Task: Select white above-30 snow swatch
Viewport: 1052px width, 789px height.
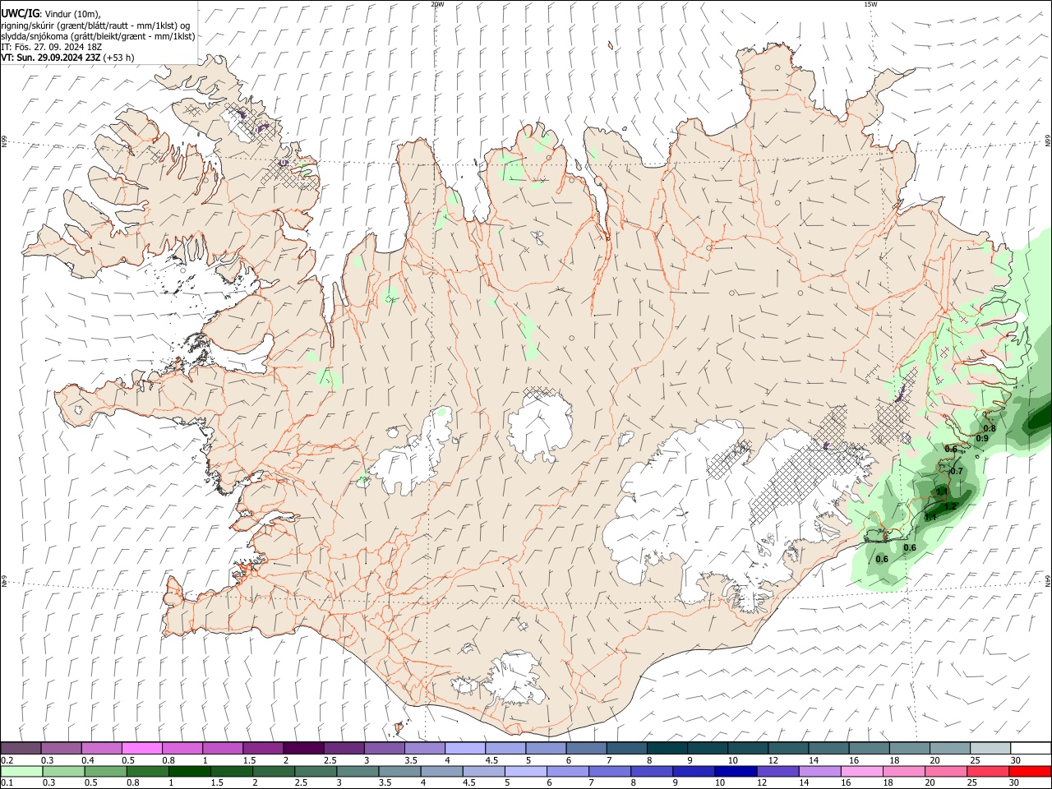Action: click(x=1031, y=748)
